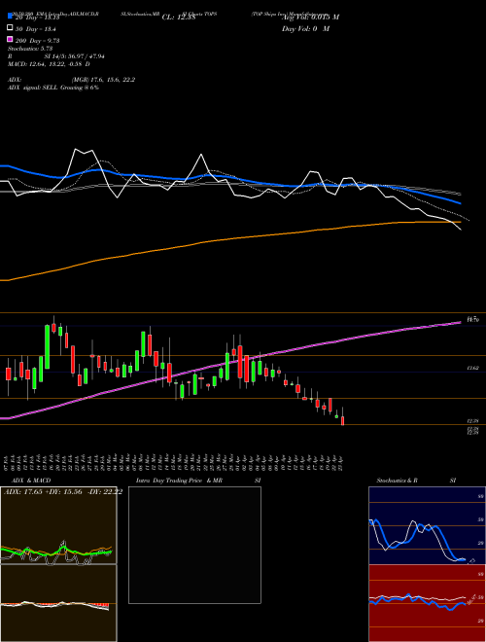The image size is (486, 642).
Task: Click the 14.70 price axis label
Action: click(x=473, y=320)
